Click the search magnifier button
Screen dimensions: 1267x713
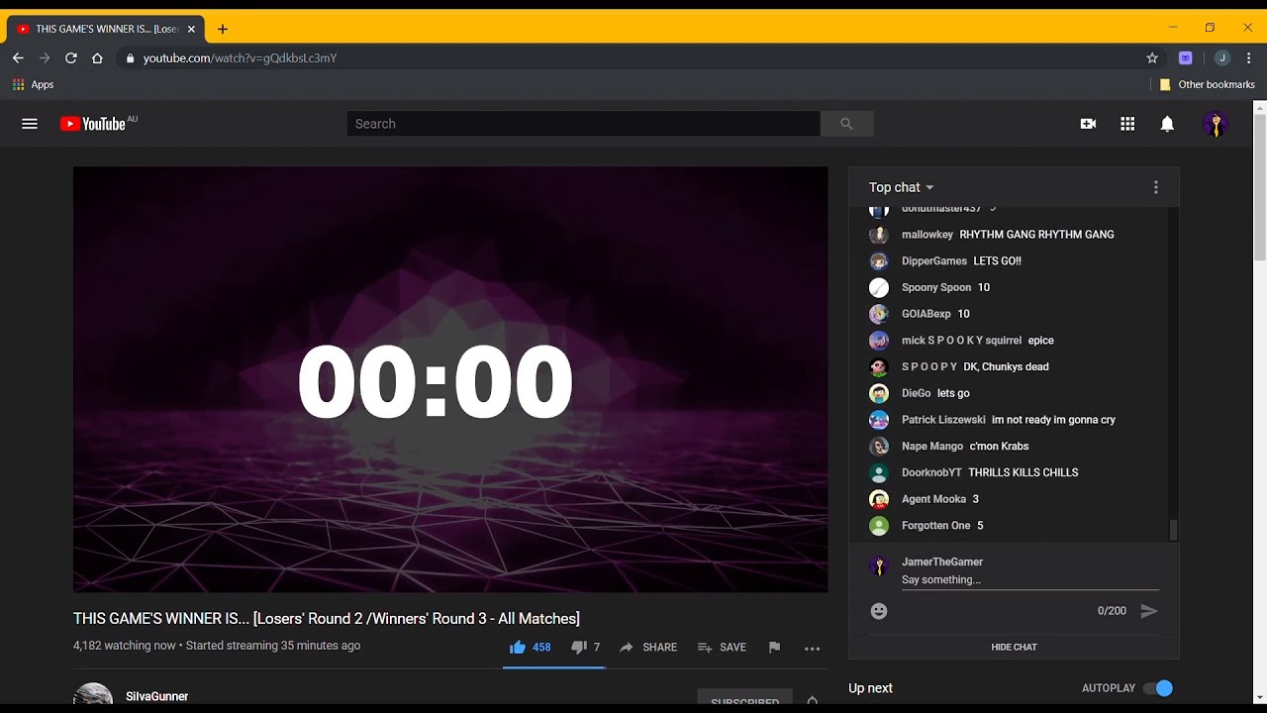[x=846, y=124]
